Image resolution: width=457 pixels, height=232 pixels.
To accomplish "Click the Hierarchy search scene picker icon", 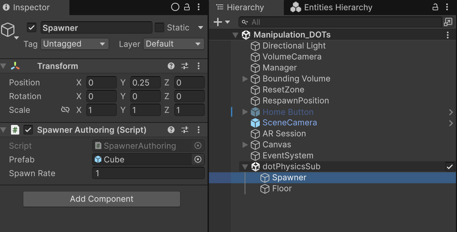I will tap(448, 22).
